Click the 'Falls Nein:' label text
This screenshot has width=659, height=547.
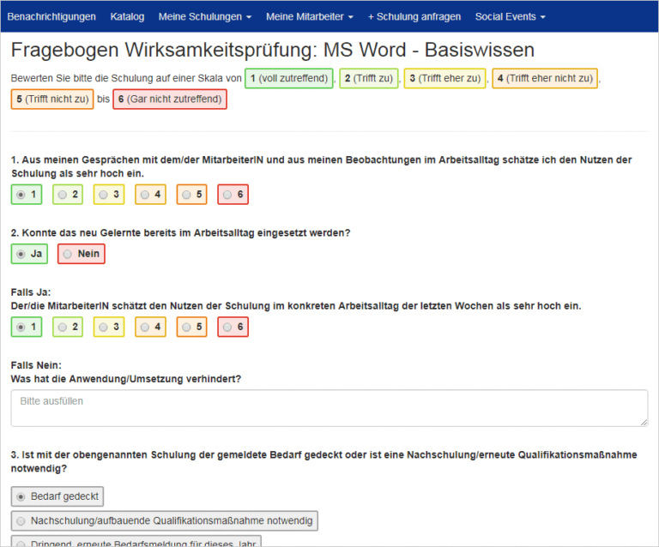click(36, 365)
